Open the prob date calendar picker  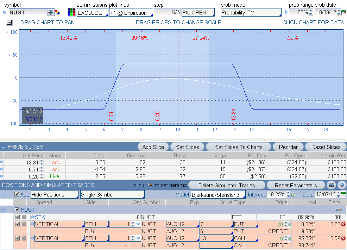pyautogui.click(x=343, y=13)
